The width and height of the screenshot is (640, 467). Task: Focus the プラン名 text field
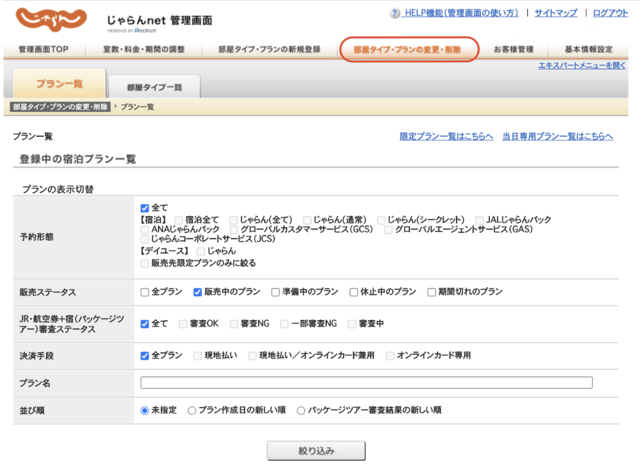(366, 383)
